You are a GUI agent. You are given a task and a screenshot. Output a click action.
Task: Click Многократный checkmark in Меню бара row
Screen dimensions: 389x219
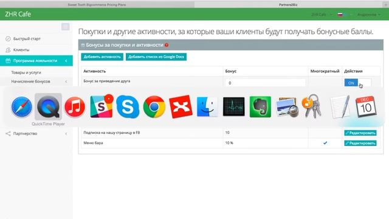tap(325, 143)
